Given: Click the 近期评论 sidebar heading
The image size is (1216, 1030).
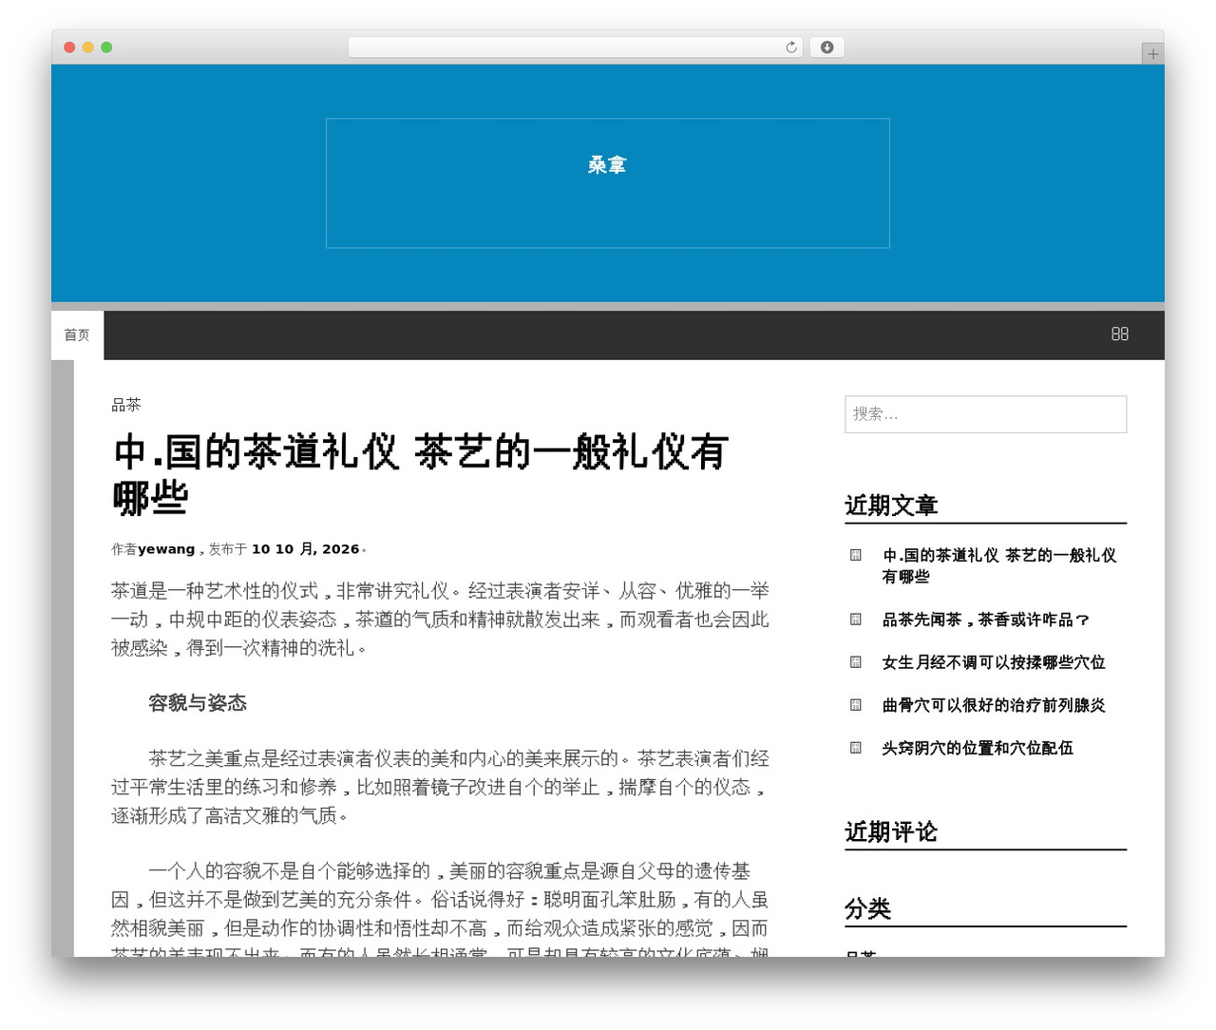Looking at the screenshot, I should (891, 832).
